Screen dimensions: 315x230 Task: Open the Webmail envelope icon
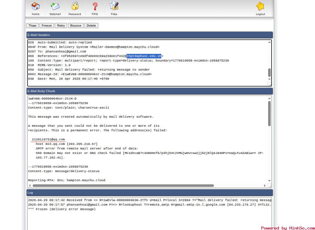(x=55, y=6)
